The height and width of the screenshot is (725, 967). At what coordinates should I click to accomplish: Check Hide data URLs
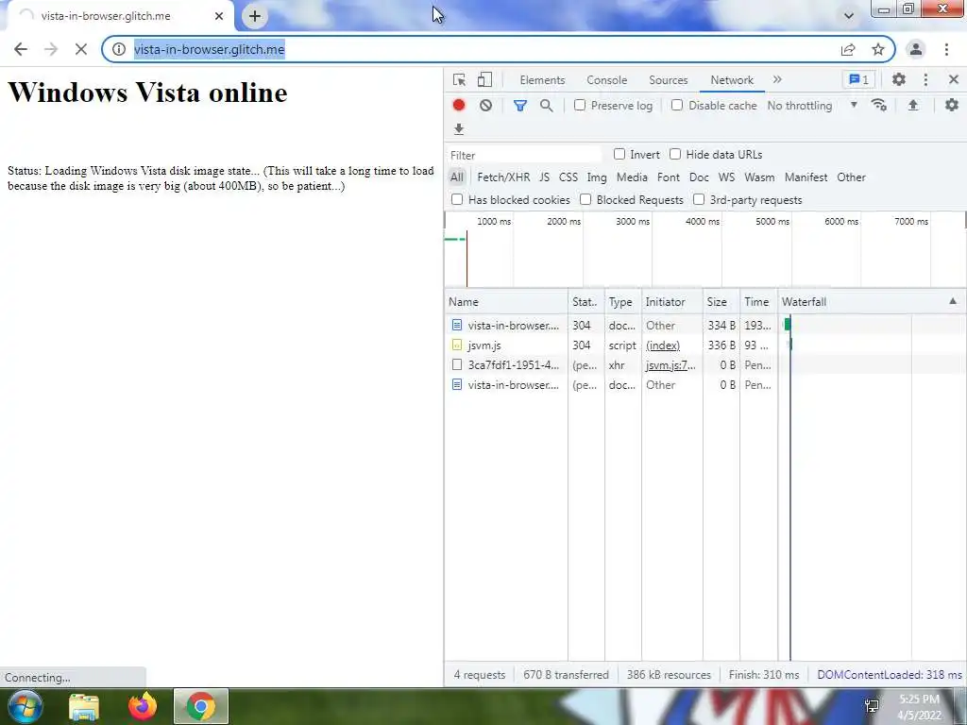coord(675,154)
